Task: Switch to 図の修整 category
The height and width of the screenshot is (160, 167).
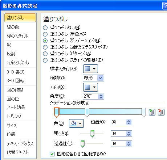Action: pyautogui.click(x=15, y=90)
